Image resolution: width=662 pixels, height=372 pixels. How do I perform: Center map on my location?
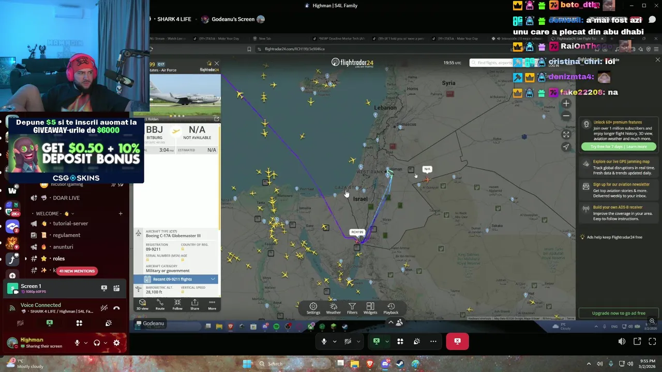[x=566, y=147]
